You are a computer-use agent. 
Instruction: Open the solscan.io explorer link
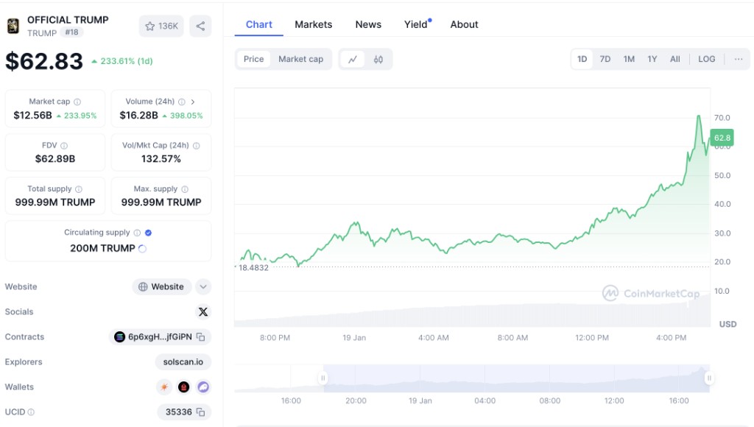[183, 362]
